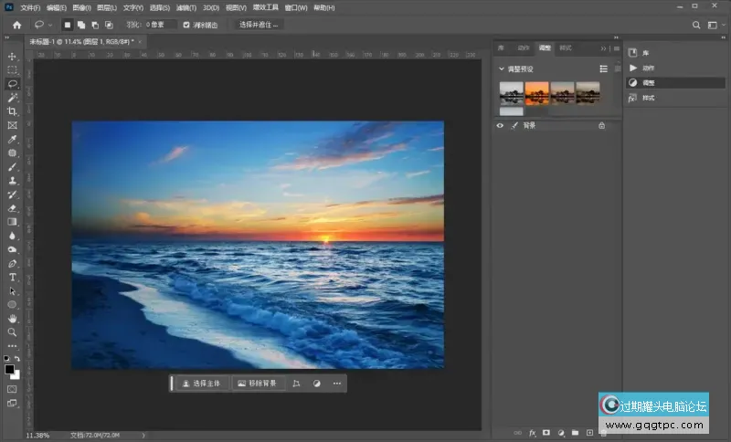731x442 pixels.
Task: Select the Zoom tool
Action: coord(12,332)
